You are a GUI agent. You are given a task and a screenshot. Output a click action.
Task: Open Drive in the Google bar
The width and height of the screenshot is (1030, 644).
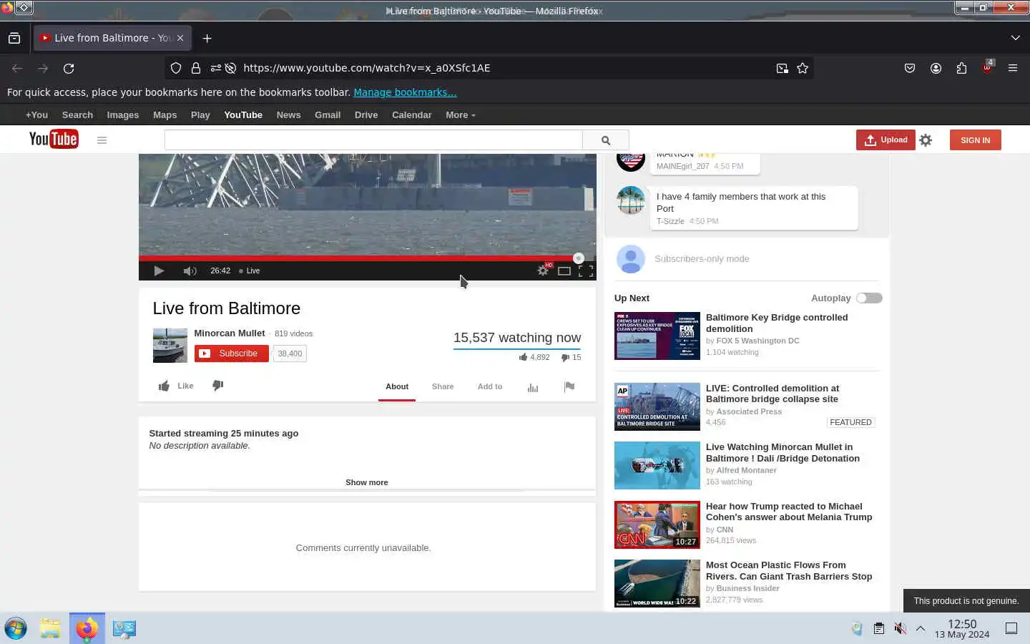point(366,114)
